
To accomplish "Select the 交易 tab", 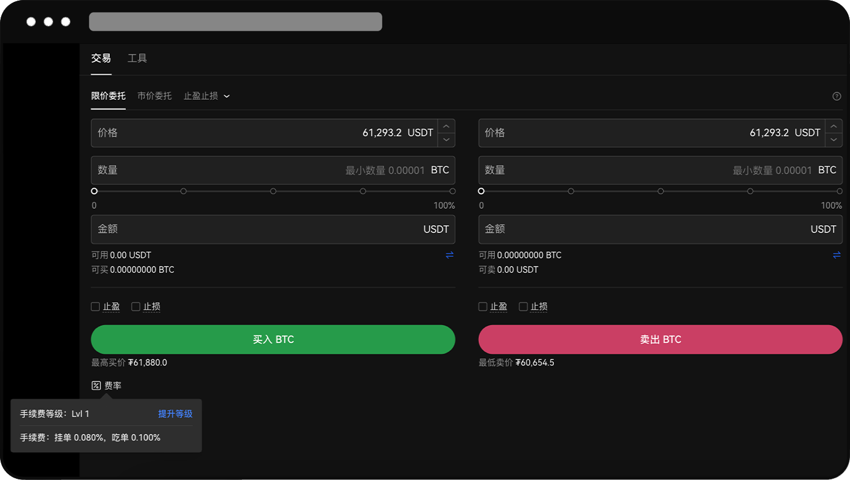I will pyautogui.click(x=101, y=58).
